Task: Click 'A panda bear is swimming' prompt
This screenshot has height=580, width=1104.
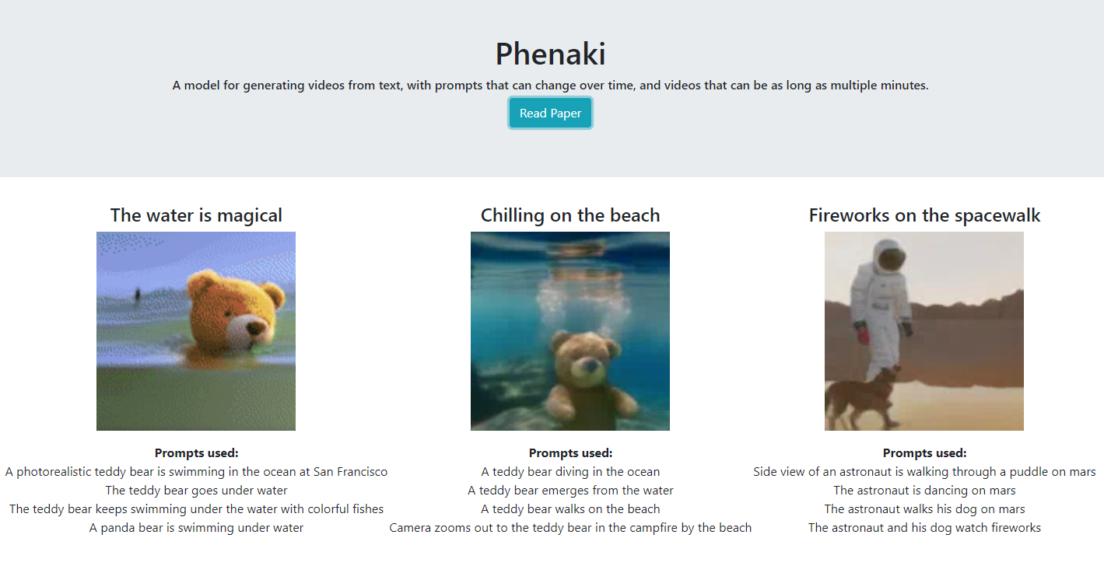Action: pyautogui.click(x=196, y=528)
